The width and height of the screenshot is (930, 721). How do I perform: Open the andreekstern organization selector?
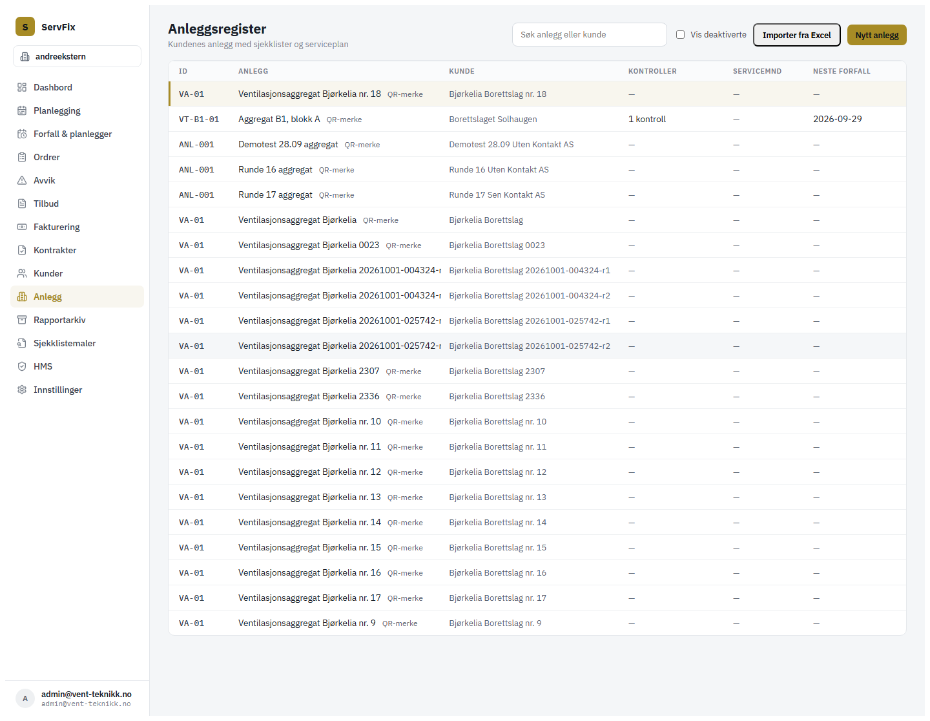pos(77,56)
